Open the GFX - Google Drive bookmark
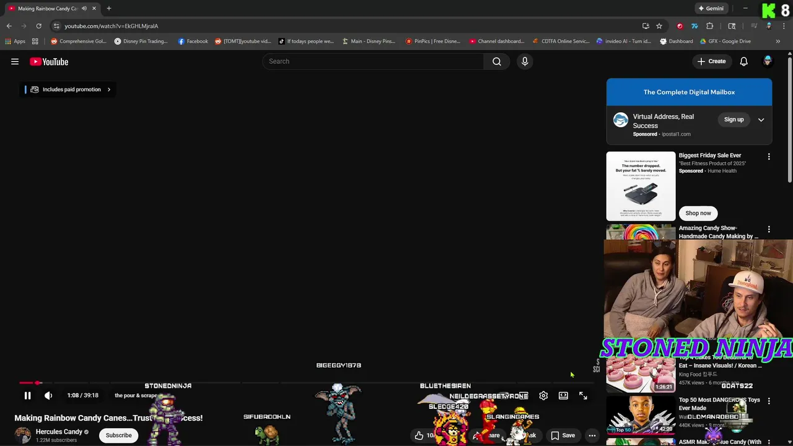The image size is (793, 446). [725, 42]
